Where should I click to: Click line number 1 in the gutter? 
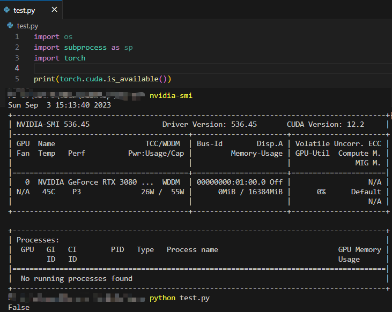(17, 36)
